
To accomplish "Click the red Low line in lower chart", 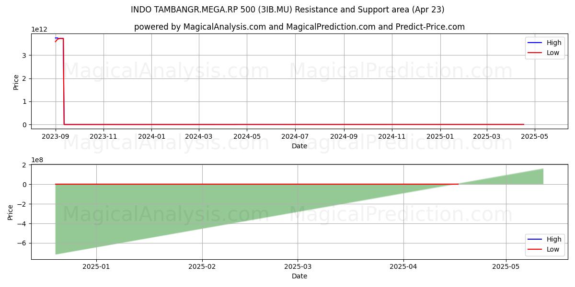I will [x=257, y=184].
